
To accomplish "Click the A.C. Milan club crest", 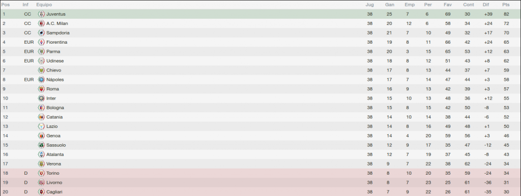I will (x=41, y=23).
